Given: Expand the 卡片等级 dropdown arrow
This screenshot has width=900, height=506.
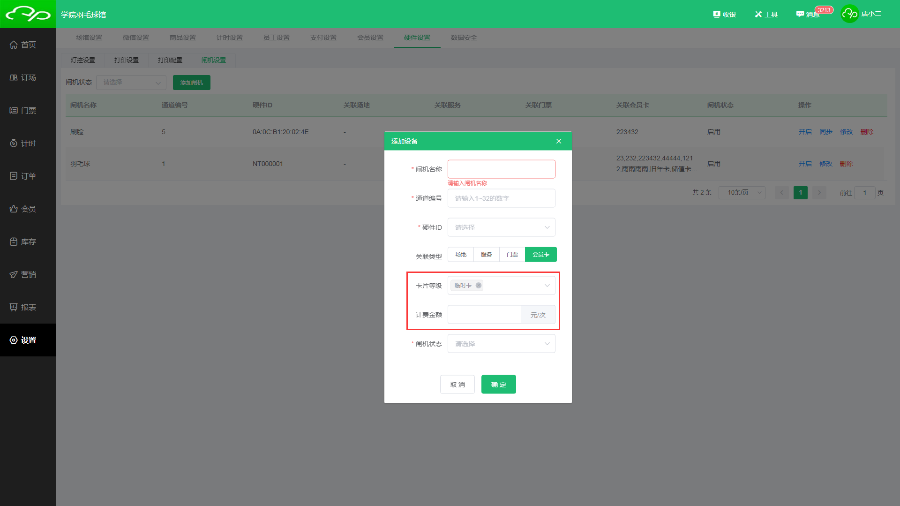Looking at the screenshot, I should (547, 286).
